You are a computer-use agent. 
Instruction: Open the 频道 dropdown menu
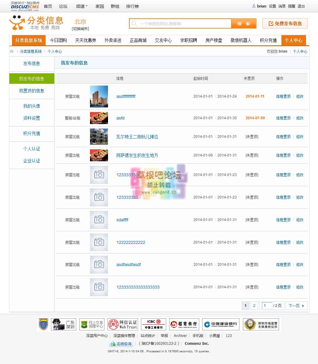(81, 6)
